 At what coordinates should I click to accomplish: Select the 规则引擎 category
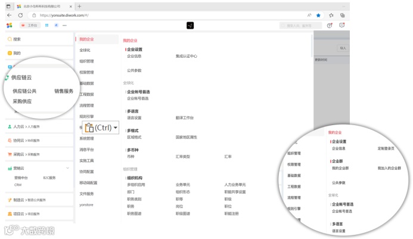[x=86, y=116]
